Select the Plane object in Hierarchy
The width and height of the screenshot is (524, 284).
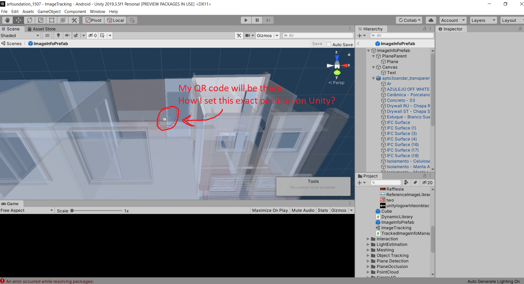(392, 61)
